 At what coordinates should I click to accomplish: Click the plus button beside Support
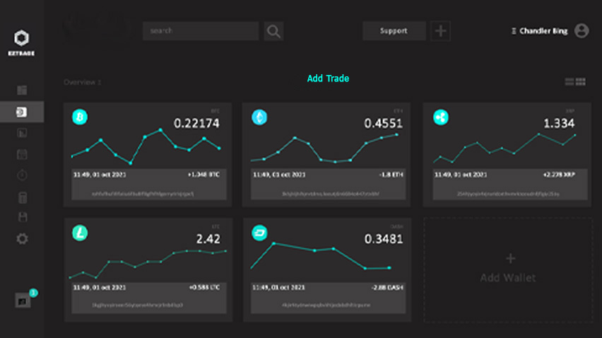pyautogui.click(x=441, y=31)
